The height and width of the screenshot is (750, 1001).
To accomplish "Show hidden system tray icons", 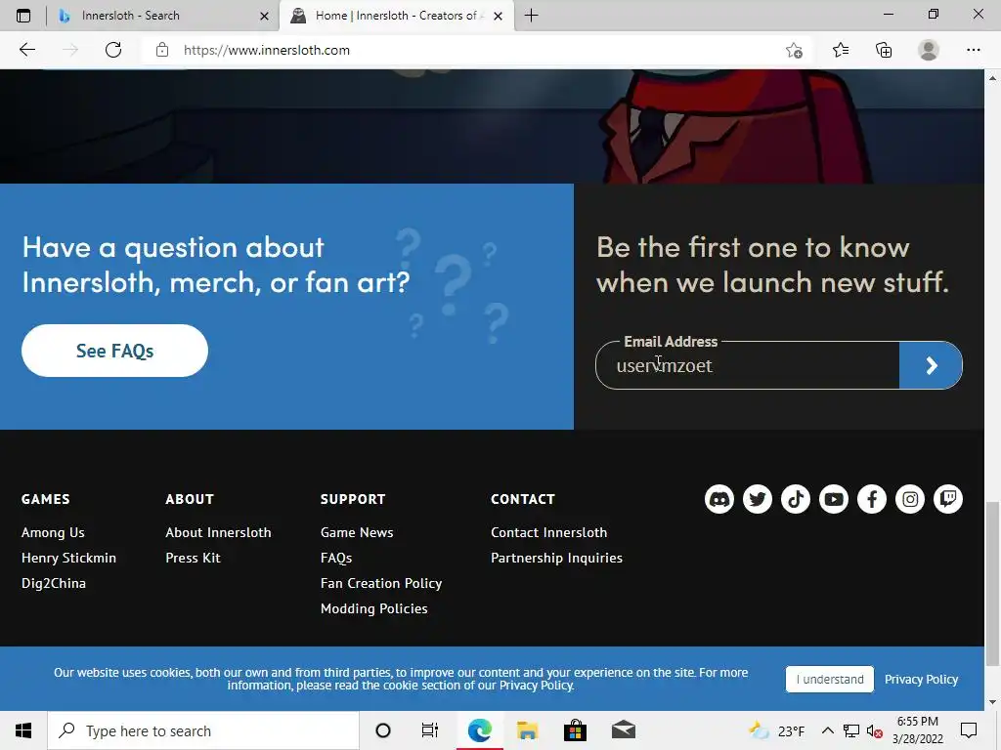I will tap(827, 730).
